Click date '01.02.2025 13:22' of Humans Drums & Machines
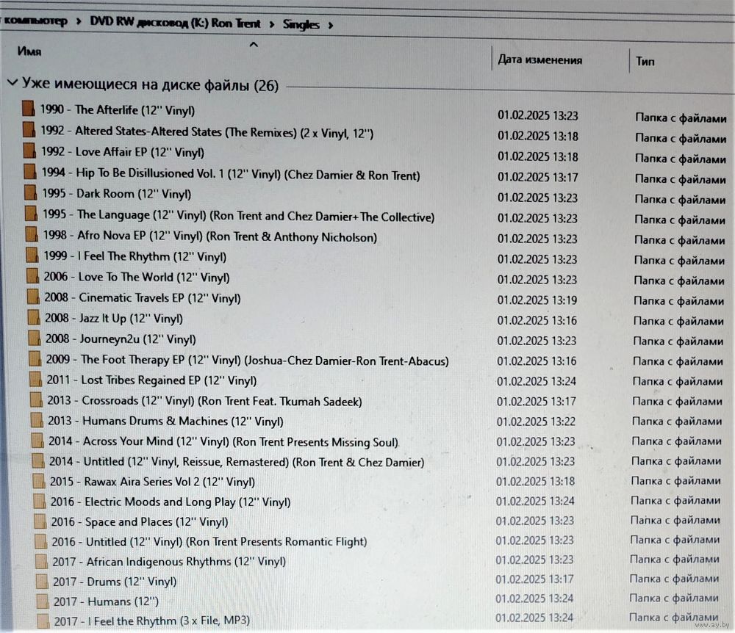 (536, 422)
